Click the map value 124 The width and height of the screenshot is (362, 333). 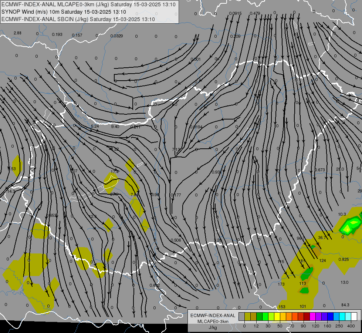[x=322, y=260]
